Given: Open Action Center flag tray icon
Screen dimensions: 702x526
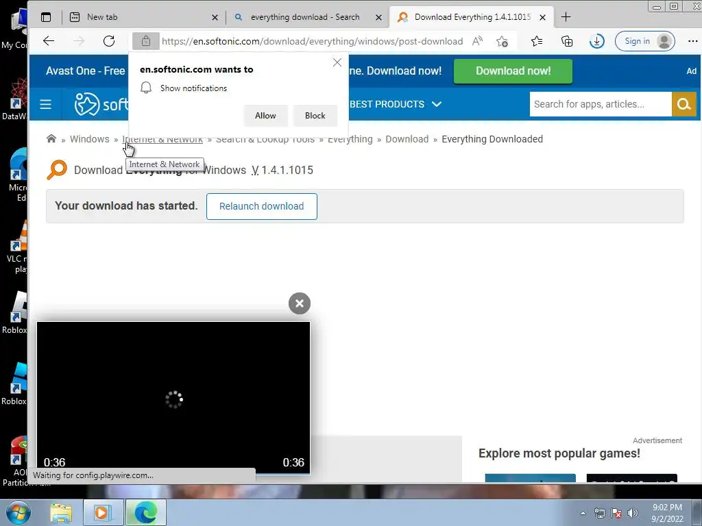Looking at the screenshot, I should pyautogui.click(x=616, y=513).
